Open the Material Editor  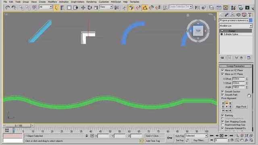233,8
